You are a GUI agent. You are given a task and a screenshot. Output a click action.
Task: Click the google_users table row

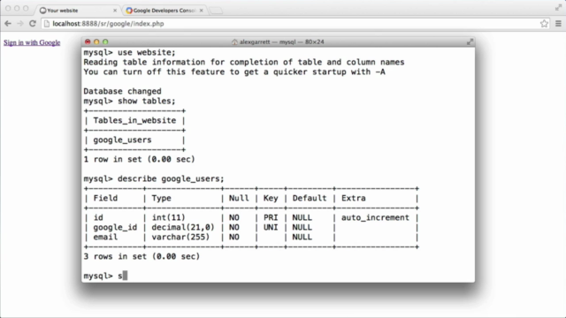click(122, 140)
